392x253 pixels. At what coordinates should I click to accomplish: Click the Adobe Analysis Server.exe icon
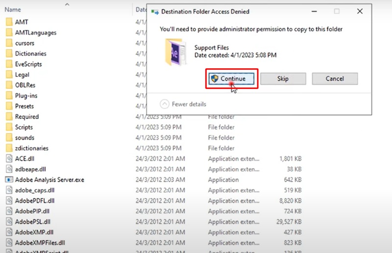click(9, 179)
